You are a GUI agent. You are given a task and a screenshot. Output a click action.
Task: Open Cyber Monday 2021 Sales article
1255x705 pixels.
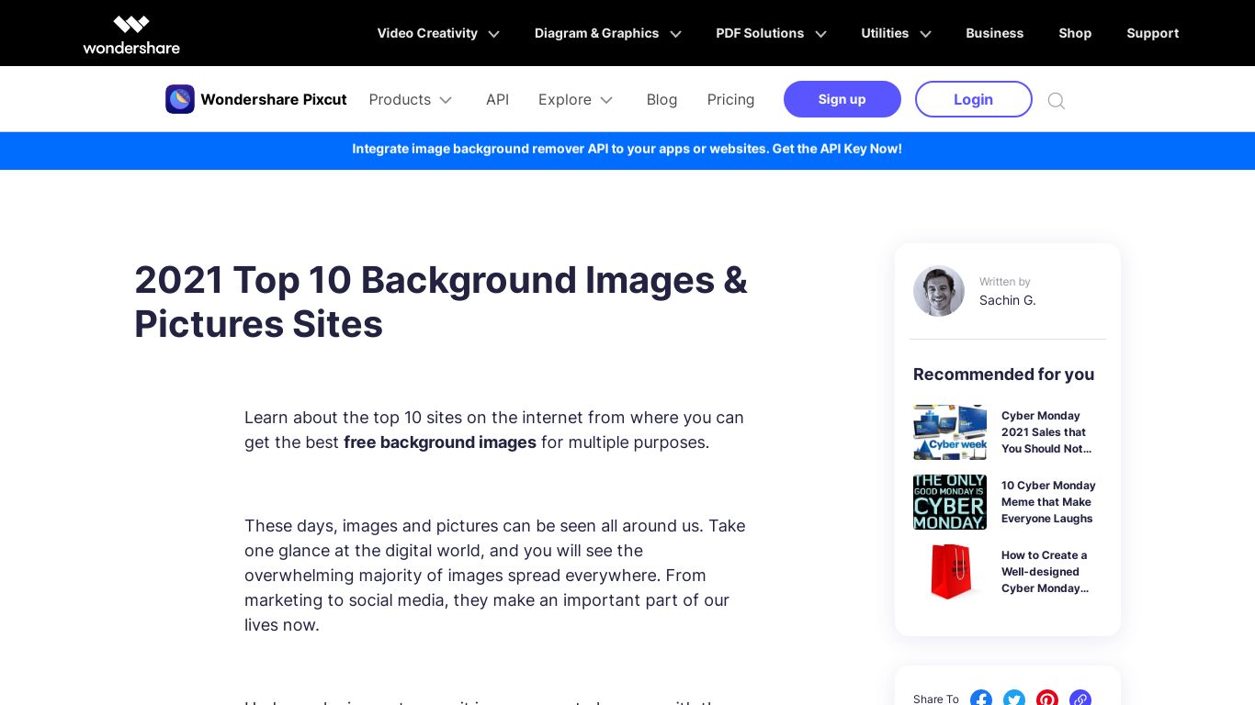pos(1047,432)
